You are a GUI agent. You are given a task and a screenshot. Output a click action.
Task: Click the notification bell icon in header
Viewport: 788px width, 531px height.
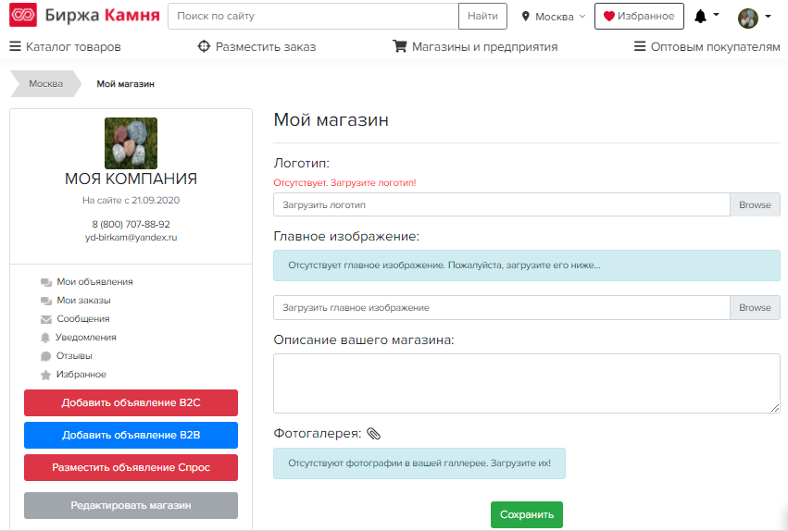click(701, 17)
